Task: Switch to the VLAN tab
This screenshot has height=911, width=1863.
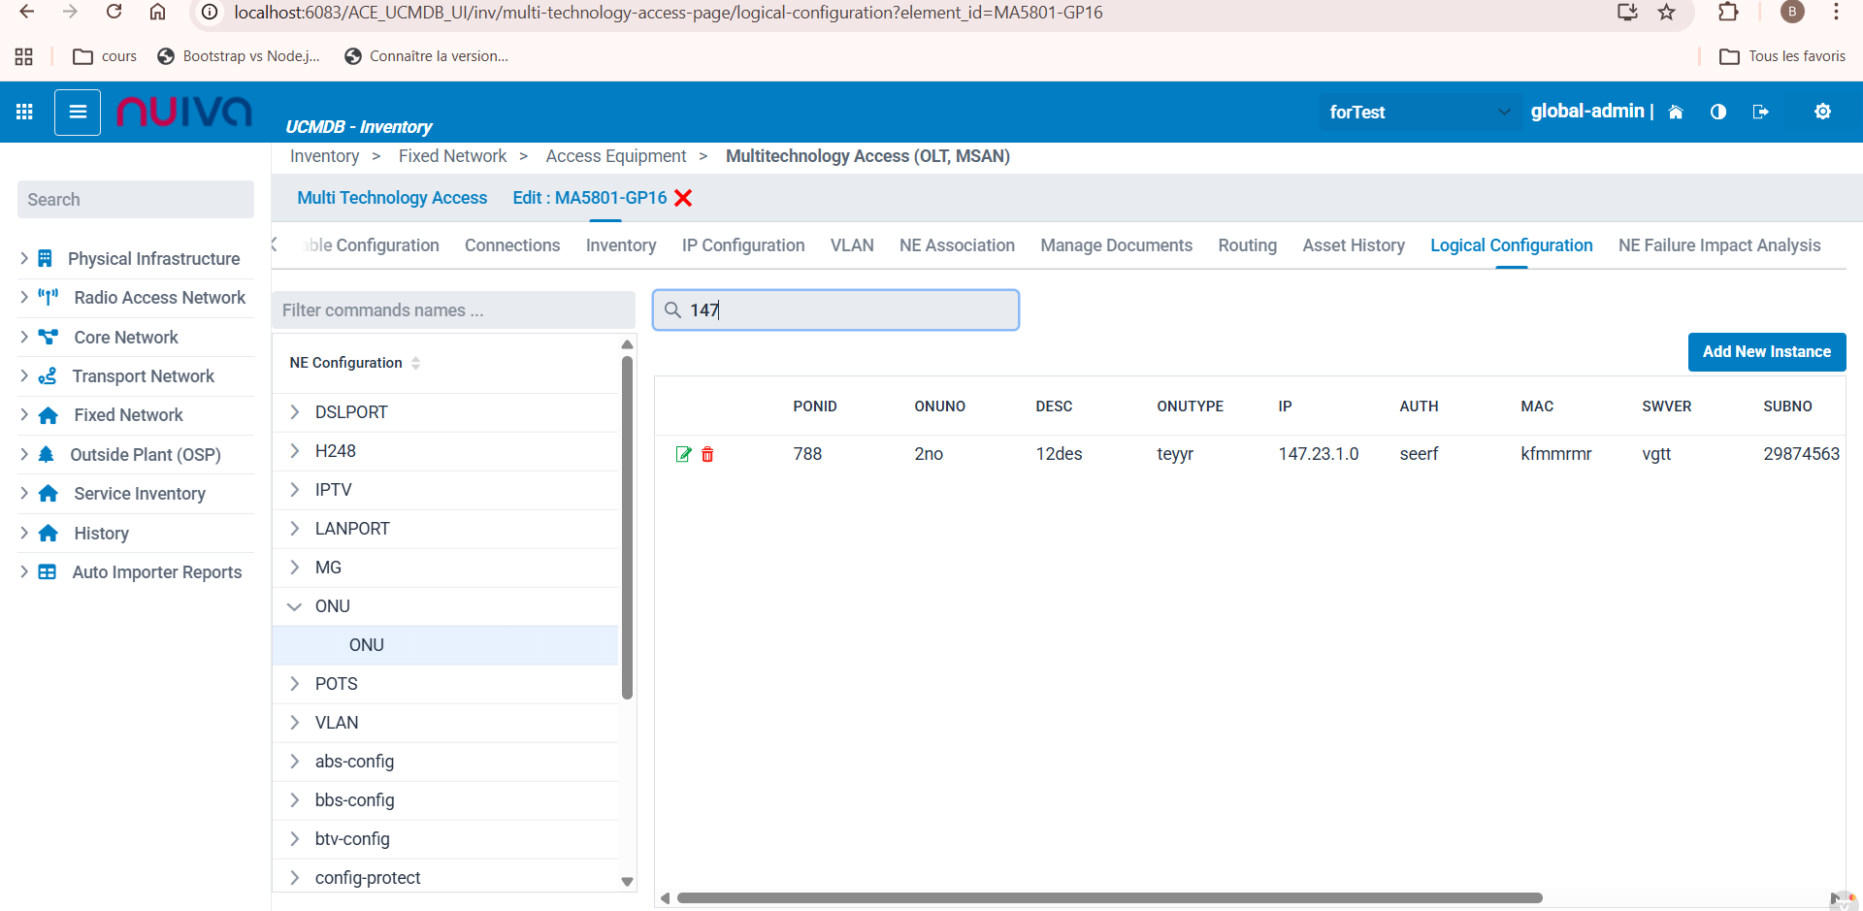Action: [x=851, y=245]
